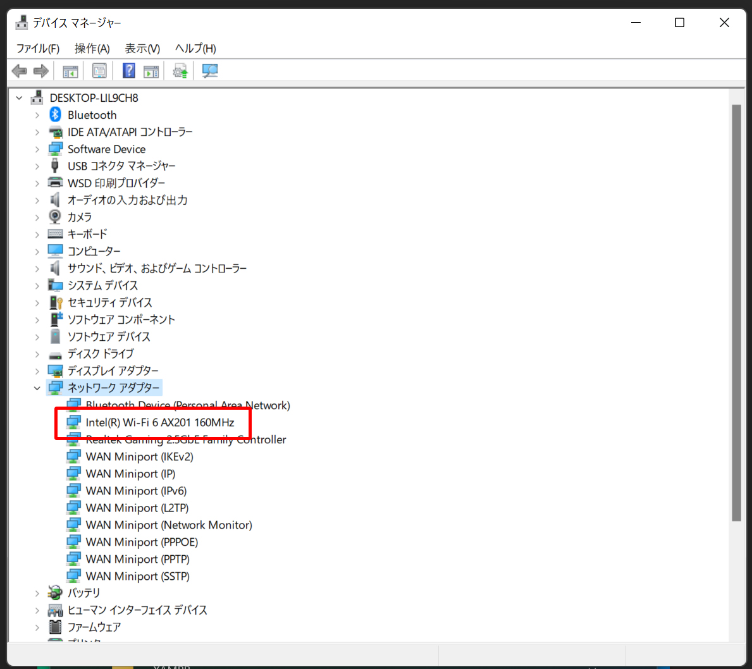Click the Bluetooth category icon

pos(55,114)
